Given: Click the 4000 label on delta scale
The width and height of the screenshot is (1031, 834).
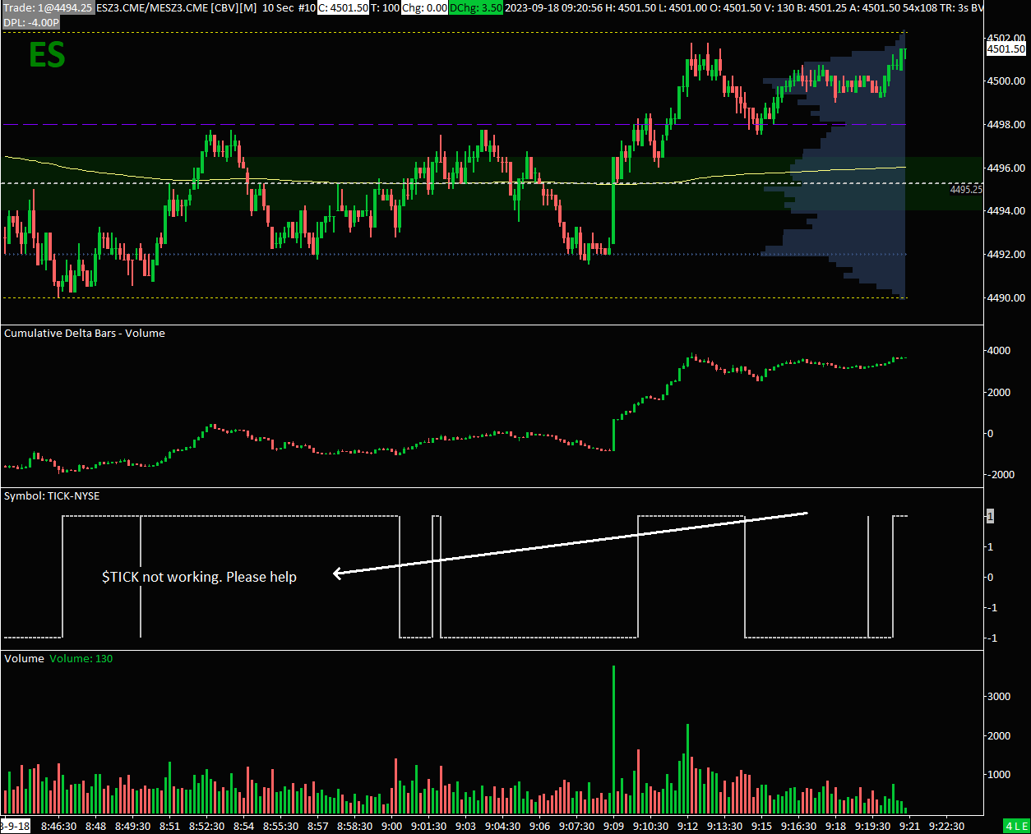Looking at the screenshot, I should click(999, 351).
